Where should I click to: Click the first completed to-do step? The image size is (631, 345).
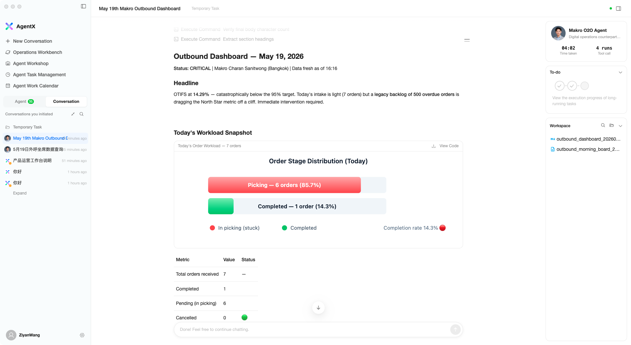click(560, 86)
